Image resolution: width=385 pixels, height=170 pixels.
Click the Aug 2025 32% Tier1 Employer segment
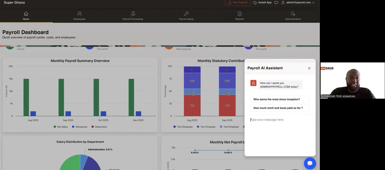click(192, 81)
